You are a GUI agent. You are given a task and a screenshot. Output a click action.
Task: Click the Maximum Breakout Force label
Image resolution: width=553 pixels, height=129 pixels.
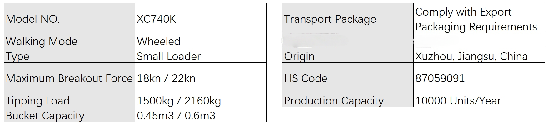[69, 78]
